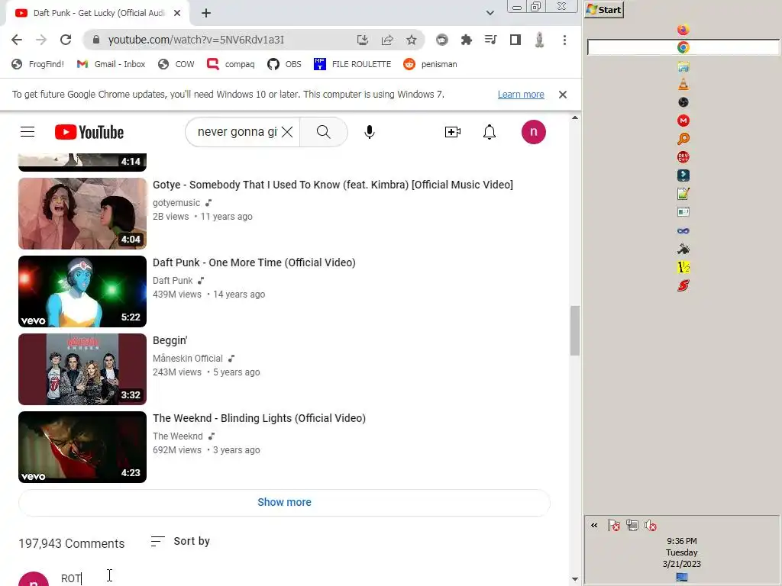The image size is (782, 586).
Task: Close the Daft Punk tab
Action: [x=177, y=13]
